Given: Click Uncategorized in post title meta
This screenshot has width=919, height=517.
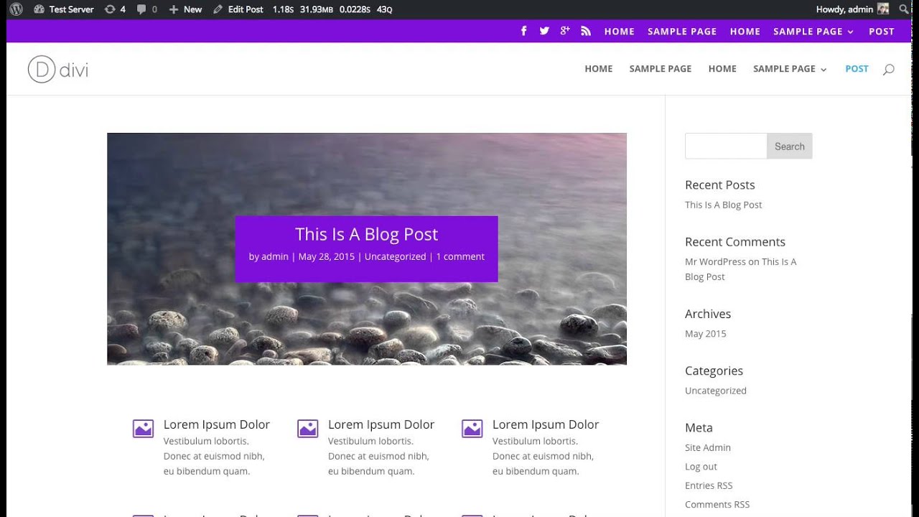Looking at the screenshot, I should tap(396, 256).
